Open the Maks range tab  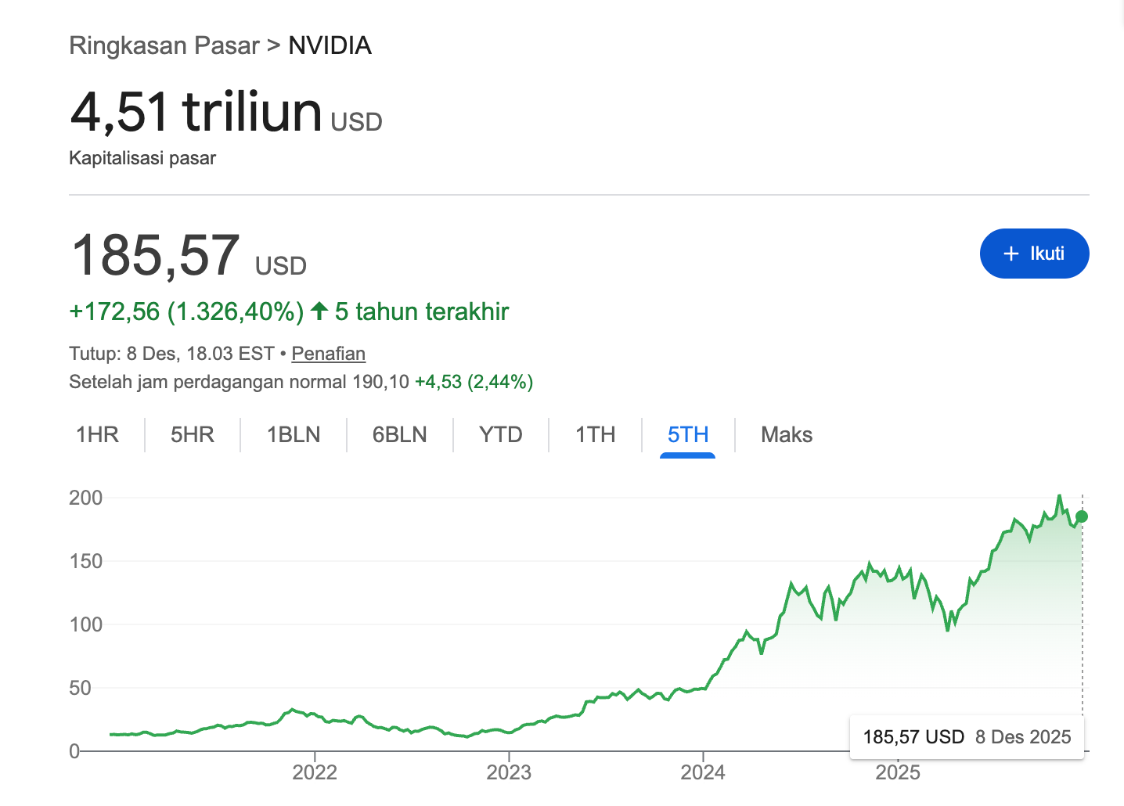pos(787,435)
